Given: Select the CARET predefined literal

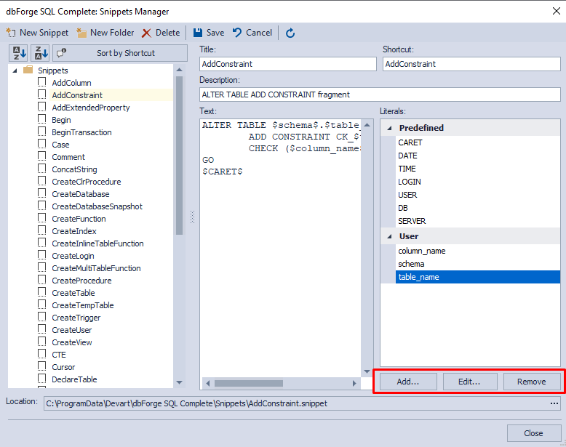Looking at the screenshot, I should (x=478, y=142).
